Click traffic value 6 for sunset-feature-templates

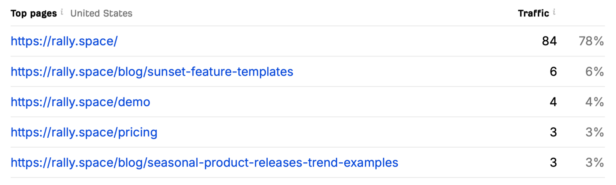point(553,72)
